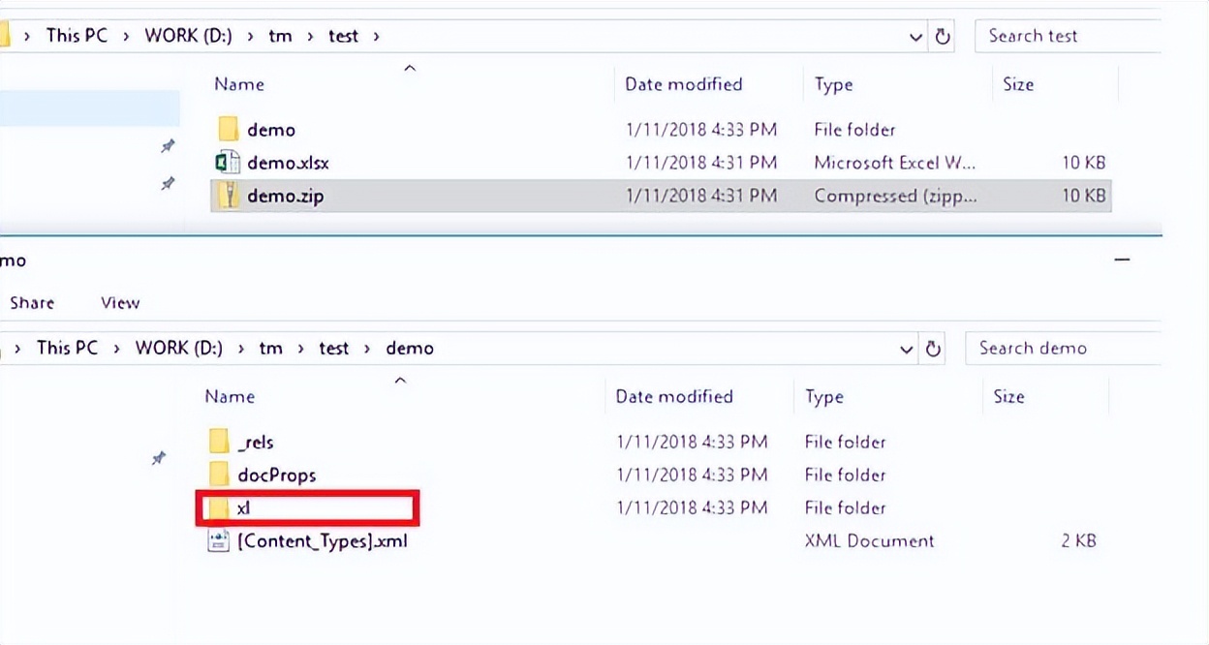
Task: Unpin the pinned Quick Access item
Action: tap(159, 459)
